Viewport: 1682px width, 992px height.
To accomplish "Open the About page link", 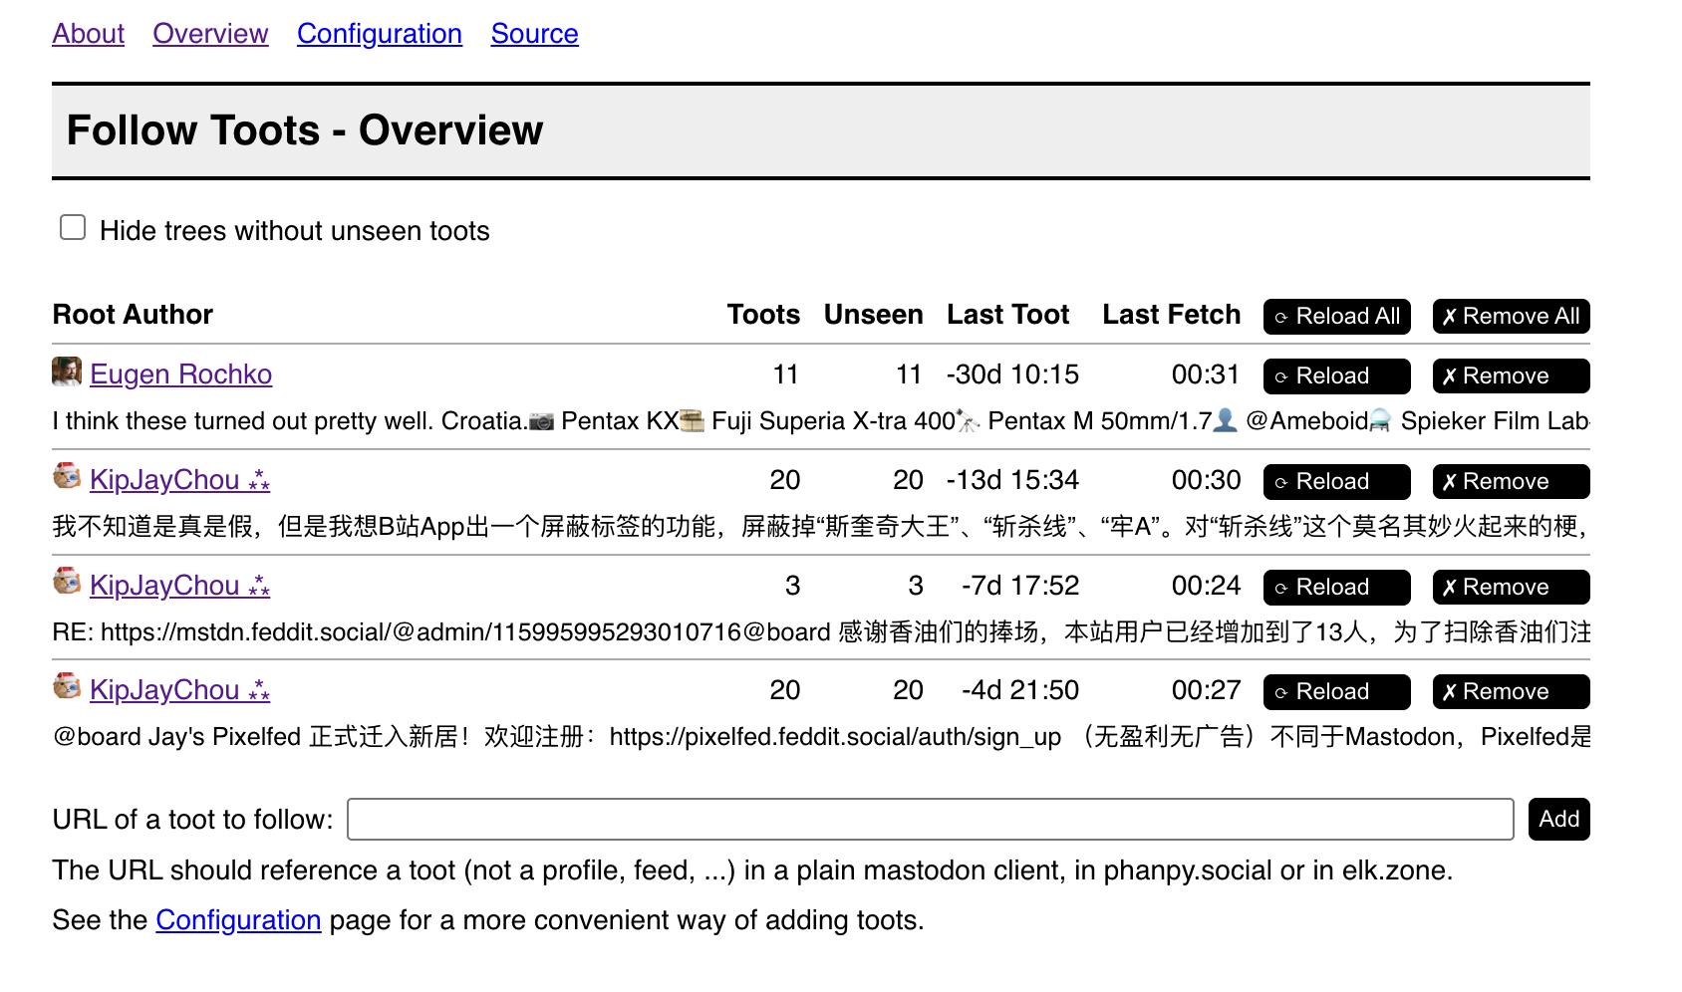I will point(89,34).
